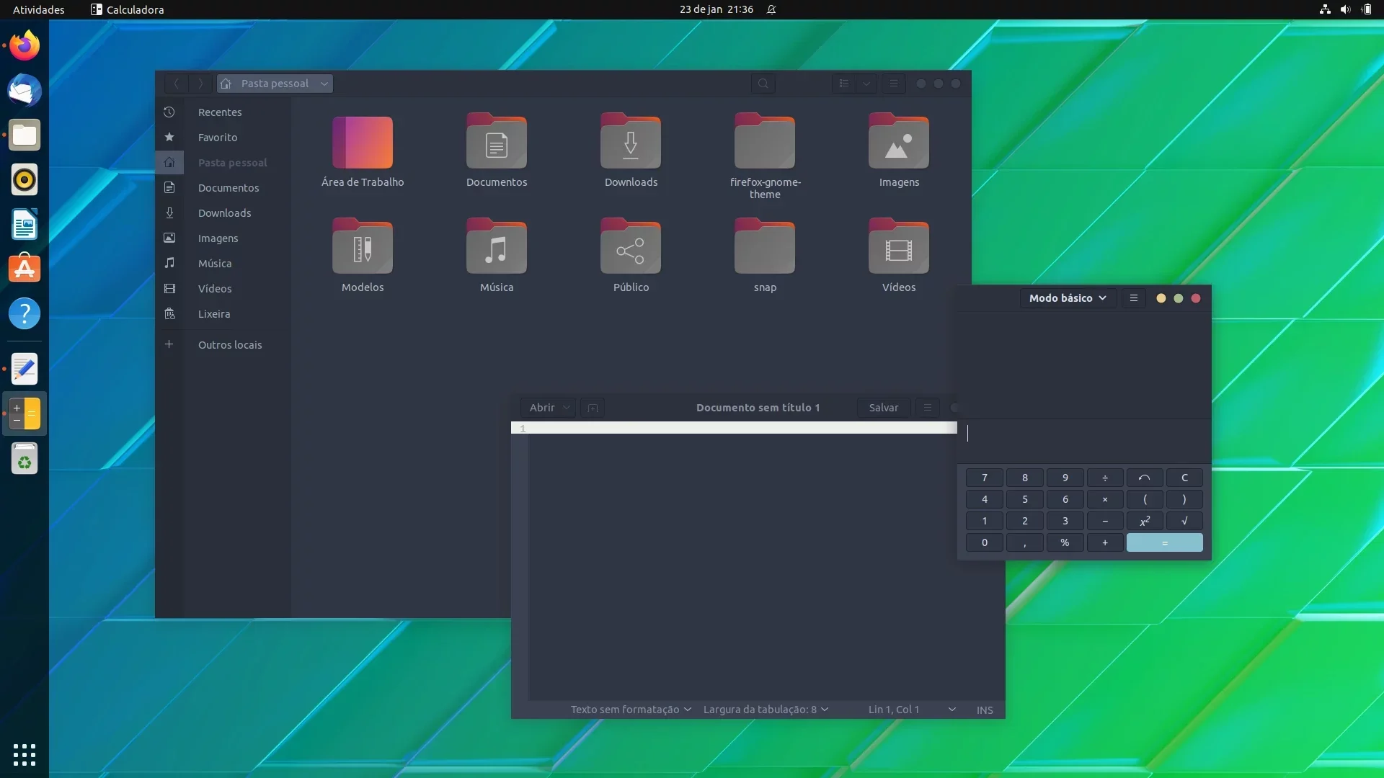Open the Files app dock icon

click(25, 135)
